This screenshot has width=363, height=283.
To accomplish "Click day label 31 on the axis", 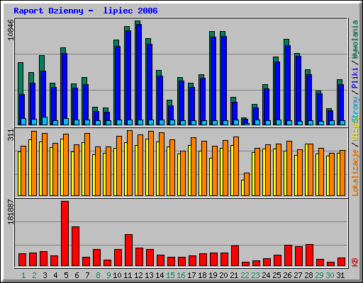I will pyautogui.click(x=340, y=275).
